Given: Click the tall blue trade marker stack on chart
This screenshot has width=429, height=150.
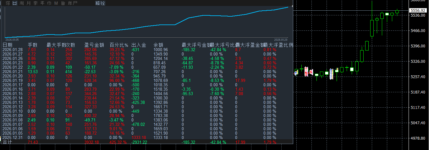Looking at the screenshot, I should coord(331,74).
